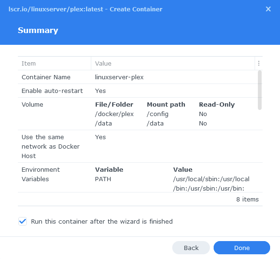This screenshot has height=259, width=280.
Task: Click the Environment Variables row label
Action: (41, 175)
